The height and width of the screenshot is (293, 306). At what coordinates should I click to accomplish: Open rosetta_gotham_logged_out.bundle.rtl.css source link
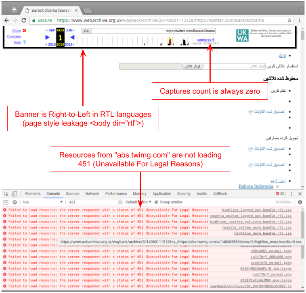[x=251, y=216]
